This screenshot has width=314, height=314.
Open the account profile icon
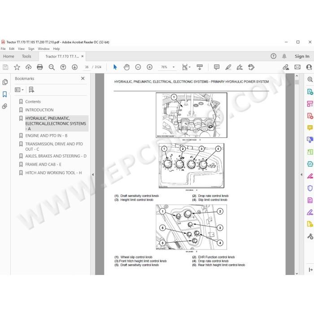click(x=310, y=67)
